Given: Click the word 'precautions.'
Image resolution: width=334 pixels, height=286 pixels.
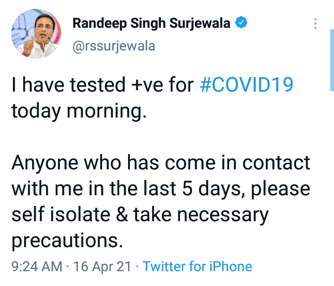Looking at the screenshot, I should pyautogui.click(x=67, y=241).
